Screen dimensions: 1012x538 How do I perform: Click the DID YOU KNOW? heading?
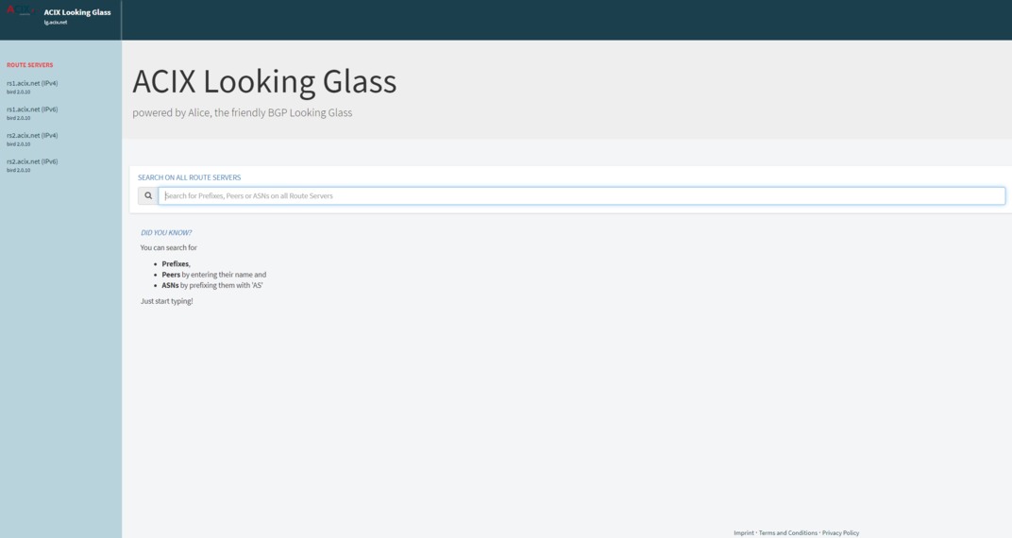pyautogui.click(x=166, y=233)
